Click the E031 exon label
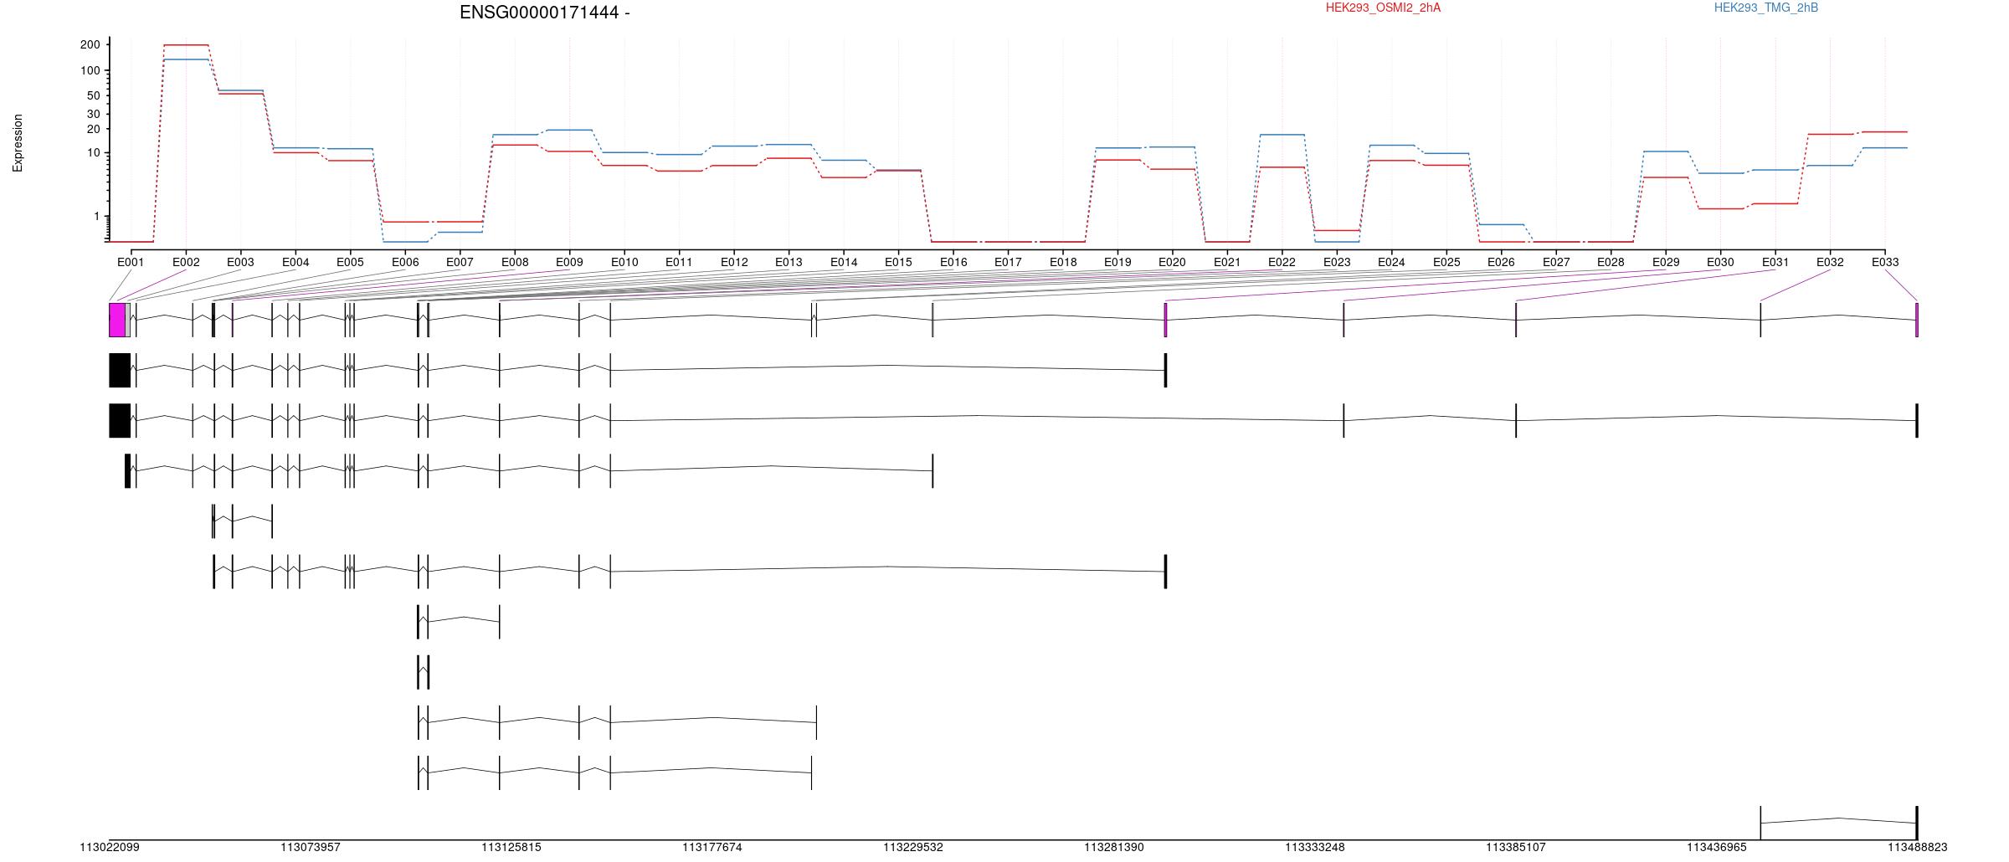Screen dimensions: 2009x862 pyautogui.click(x=1775, y=262)
